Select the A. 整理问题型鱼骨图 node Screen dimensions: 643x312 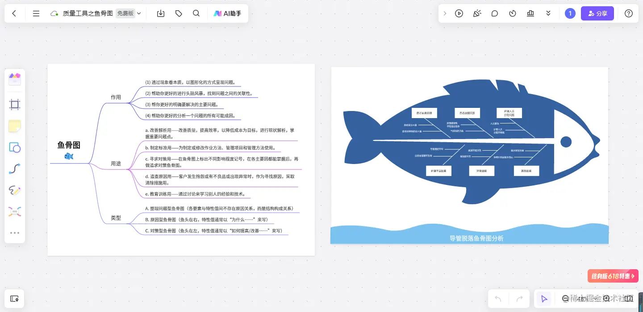click(x=219, y=209)
